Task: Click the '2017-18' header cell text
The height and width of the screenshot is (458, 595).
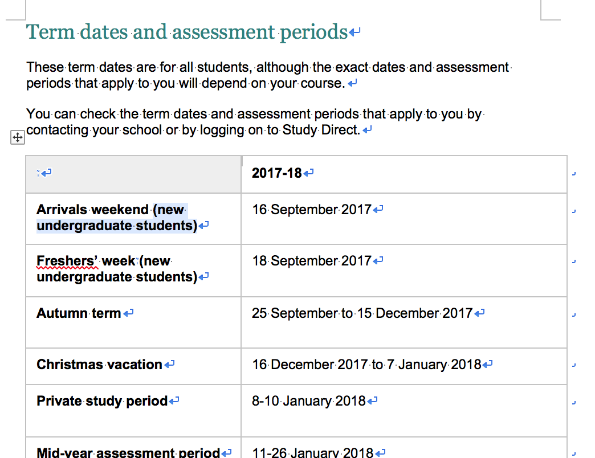Action: 276,173
